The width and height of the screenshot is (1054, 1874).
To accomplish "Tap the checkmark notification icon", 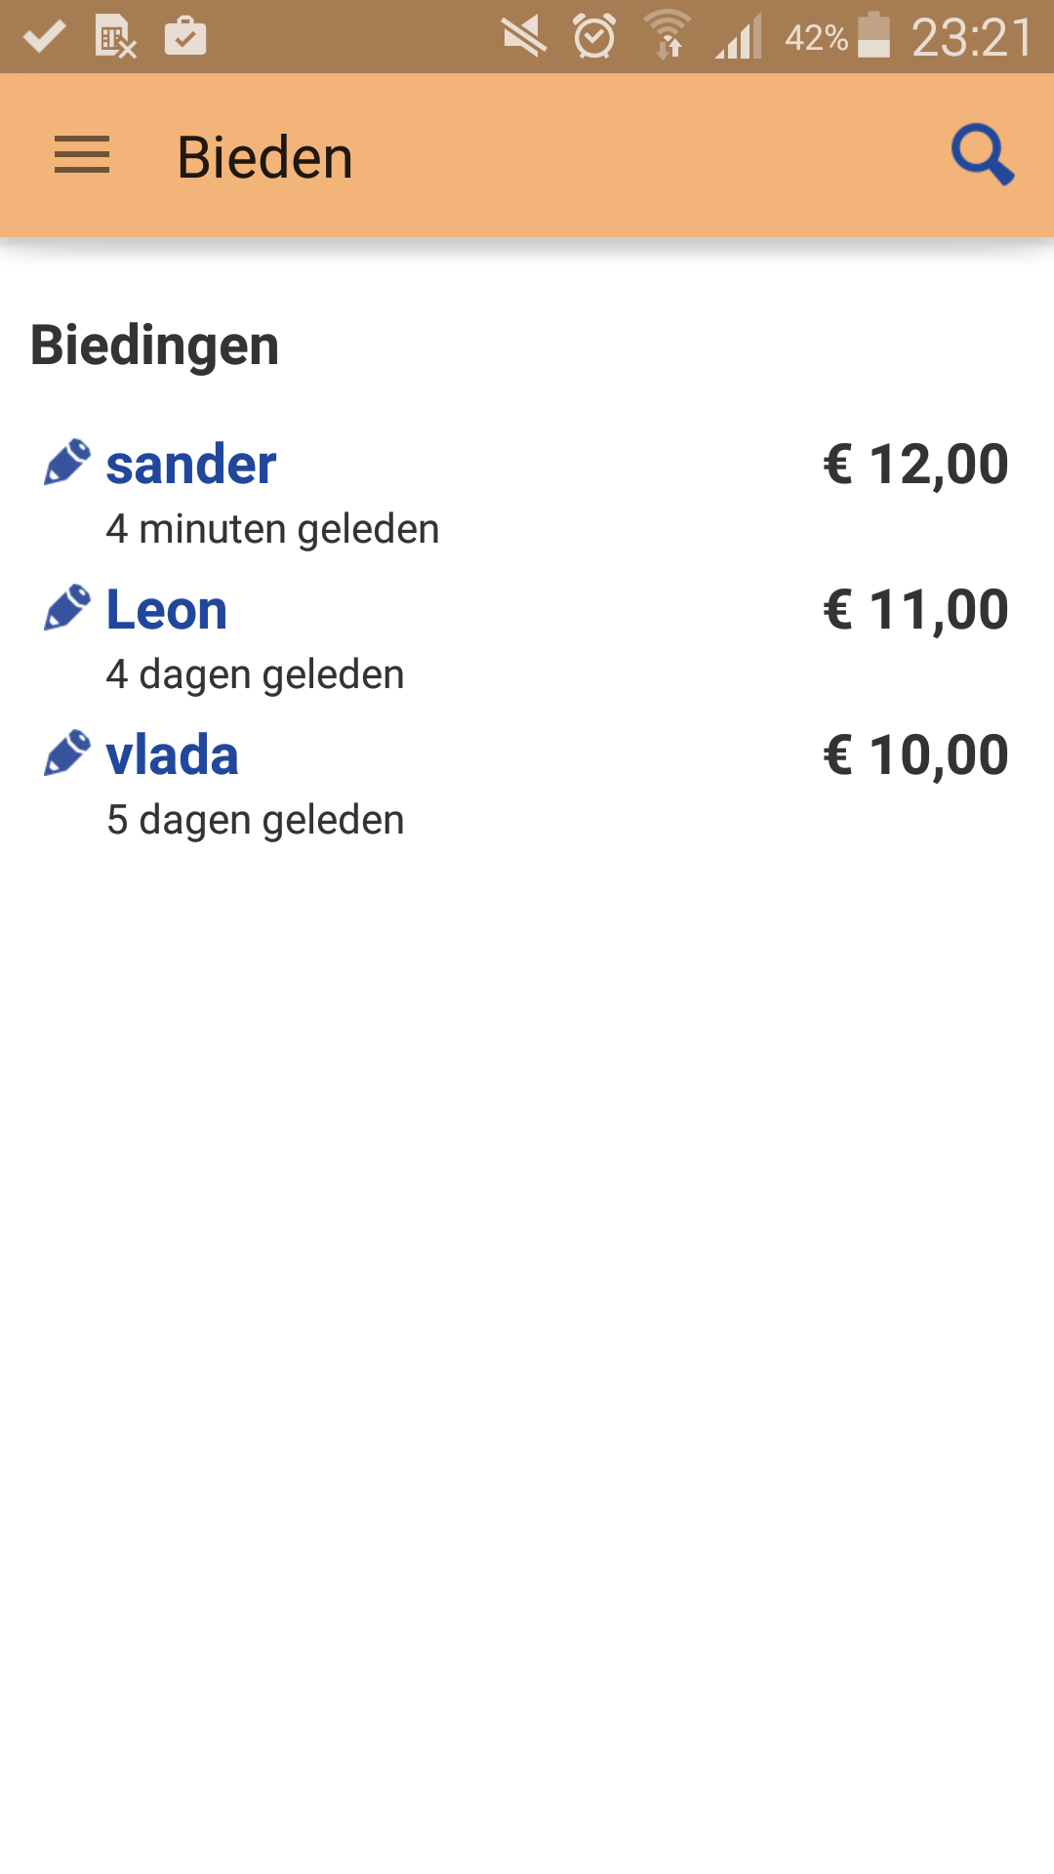I will (44, 37).
